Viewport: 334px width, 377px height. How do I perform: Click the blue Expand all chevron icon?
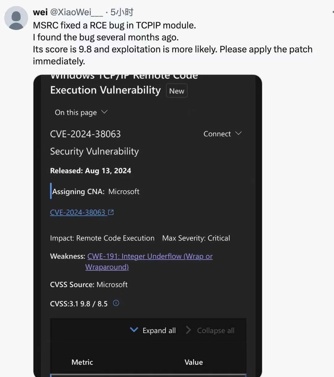(x=134, y=330)
